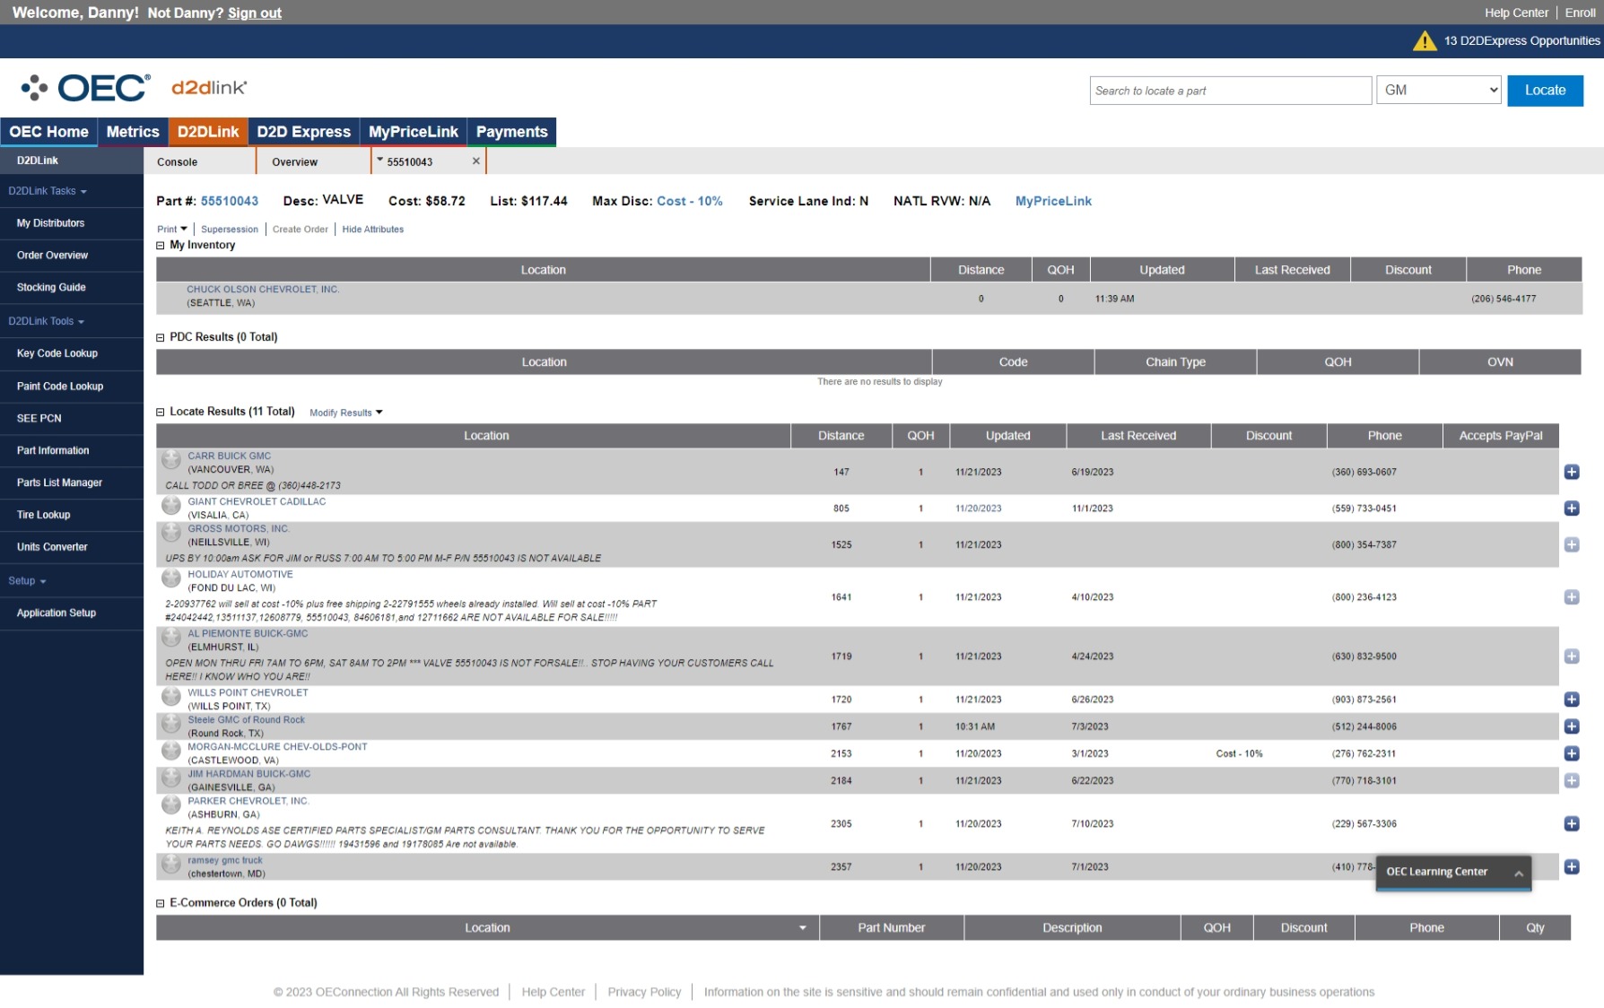Image resolution: width=1604 pixels, height=1008 pixels.
Task: Expand Giant Chevrolet Cadillac row plus icon
Action: pos(1572,508)
